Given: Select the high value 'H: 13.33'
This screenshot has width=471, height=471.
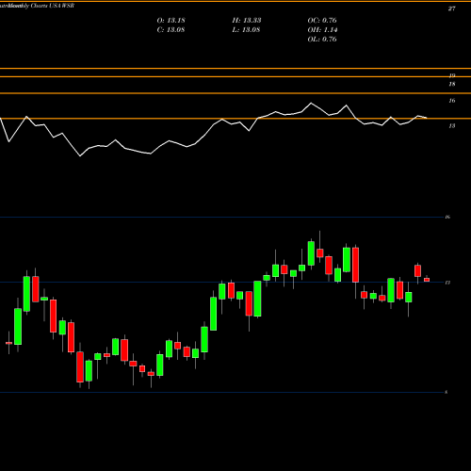Looking at the screenshot, I should click(247, 21).
